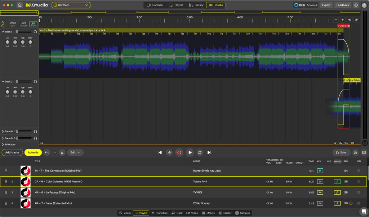Open Feedback
This screenshot has height=217, width=369.
343,5
